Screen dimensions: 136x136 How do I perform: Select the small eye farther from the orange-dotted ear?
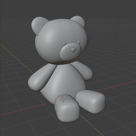pos(64,44)
